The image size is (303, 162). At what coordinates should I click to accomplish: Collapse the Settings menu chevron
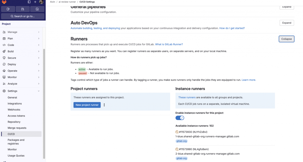pos(39,91)
